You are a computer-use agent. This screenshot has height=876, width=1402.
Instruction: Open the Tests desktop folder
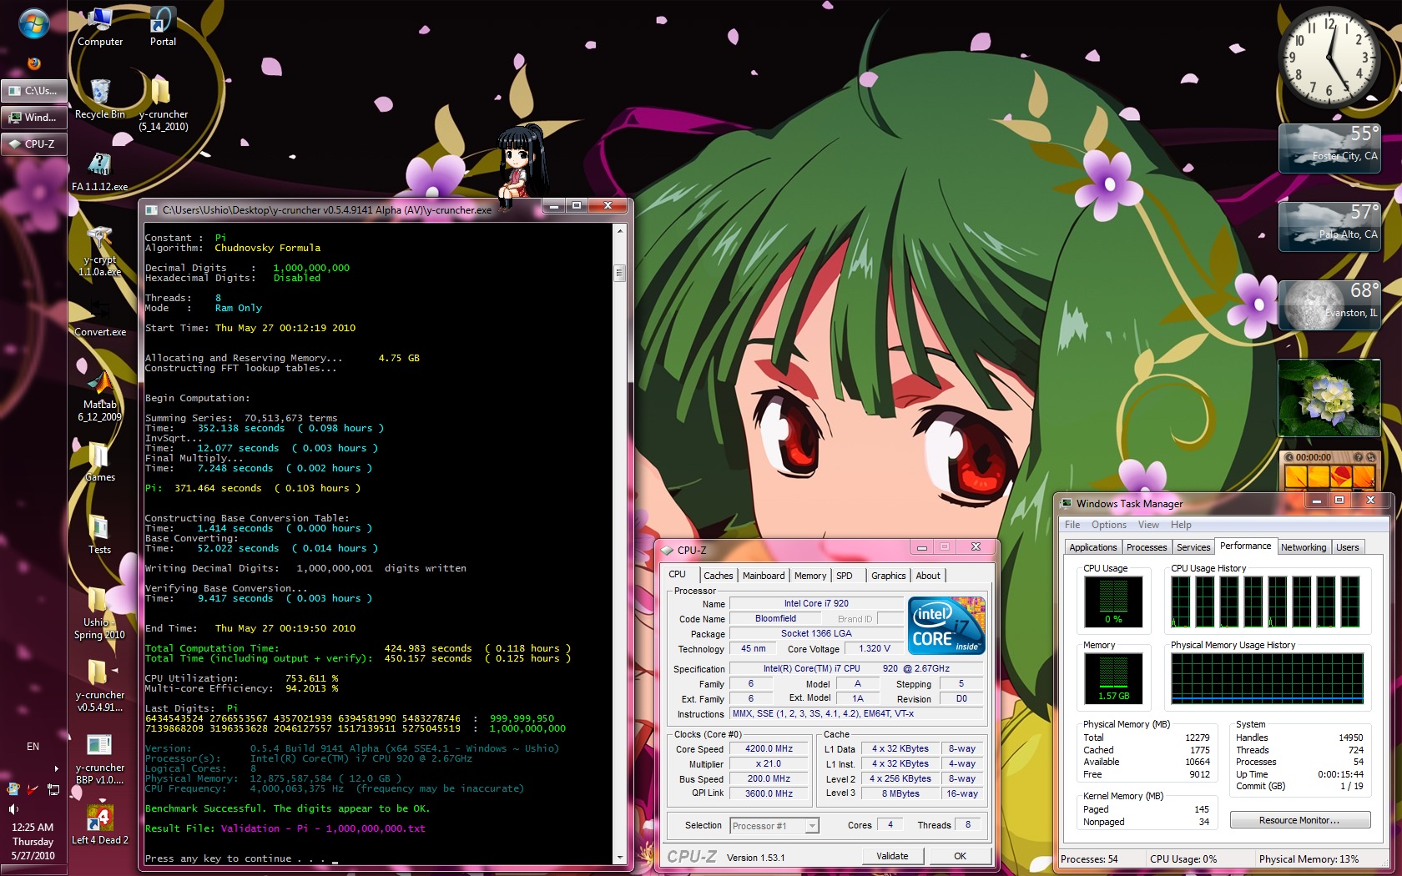coord(99,535)
